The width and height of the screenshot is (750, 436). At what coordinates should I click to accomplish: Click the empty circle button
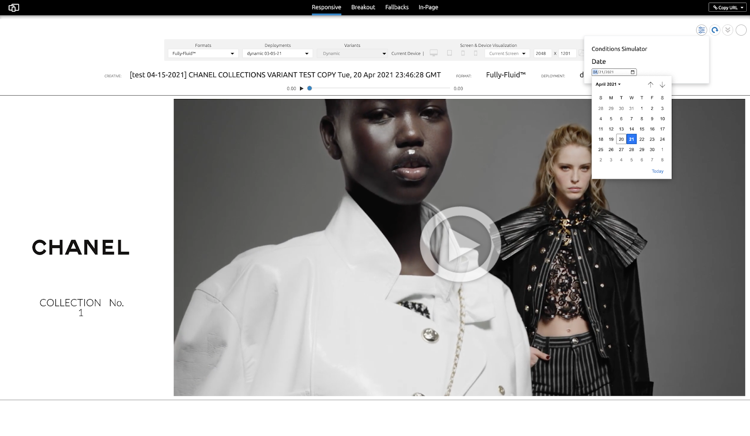741,30
